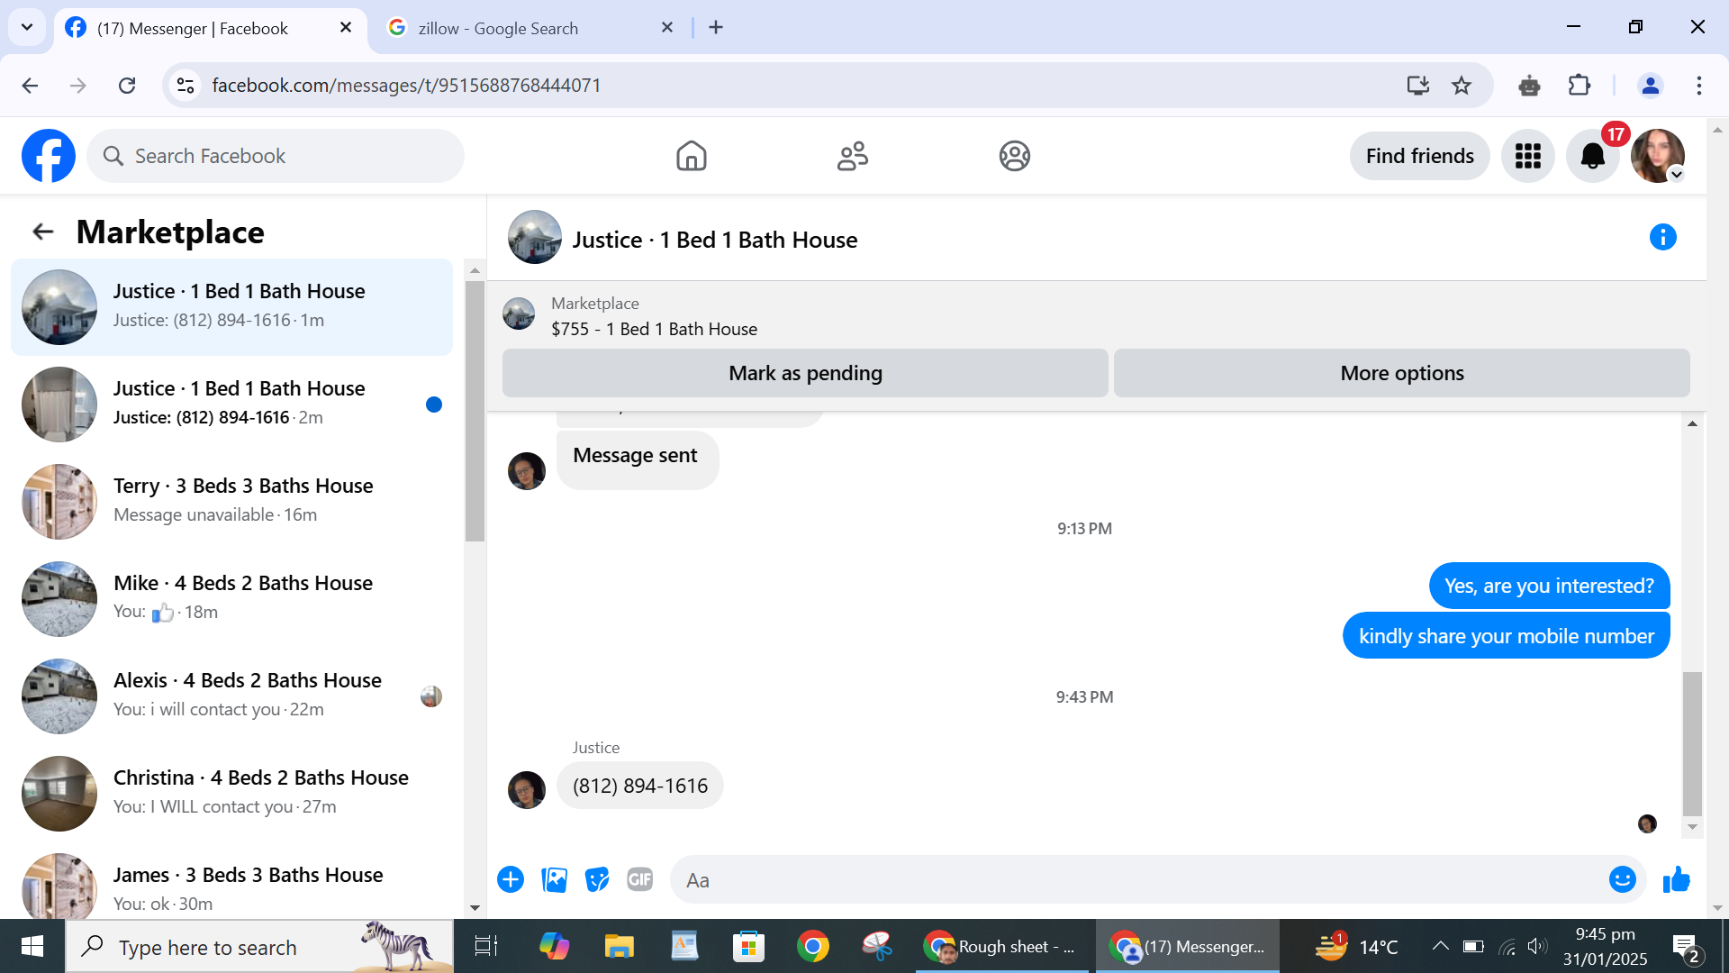Close the zillow Google Search tab
1729x973 pixels.
(x=667, y=28)
